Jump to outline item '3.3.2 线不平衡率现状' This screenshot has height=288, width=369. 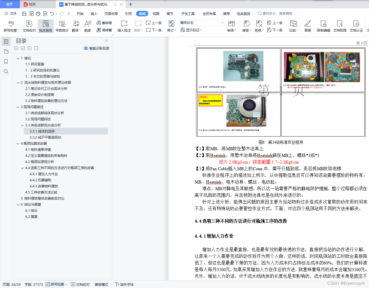[x=45, y=137]
